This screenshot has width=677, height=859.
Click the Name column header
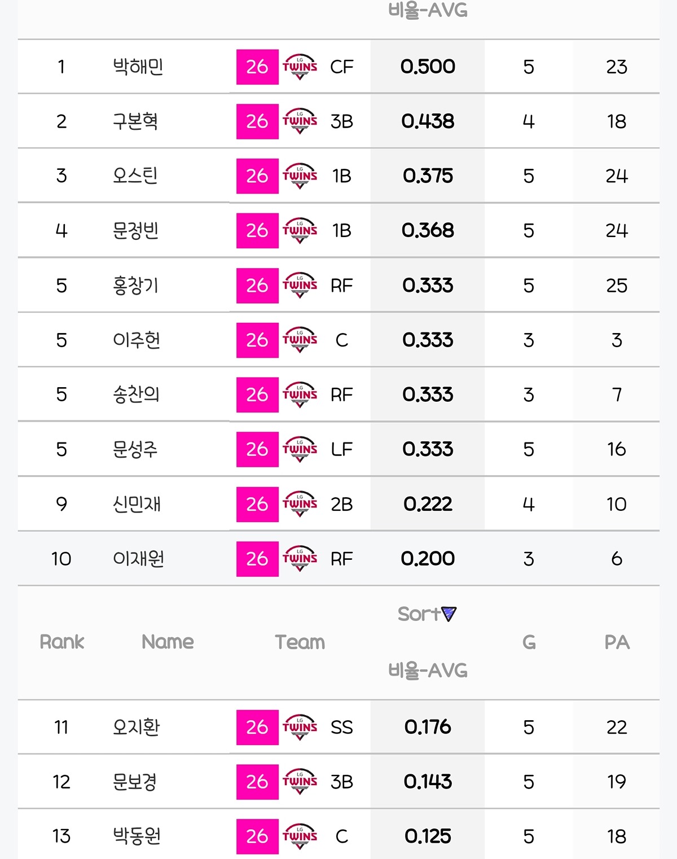coord(168,642)
